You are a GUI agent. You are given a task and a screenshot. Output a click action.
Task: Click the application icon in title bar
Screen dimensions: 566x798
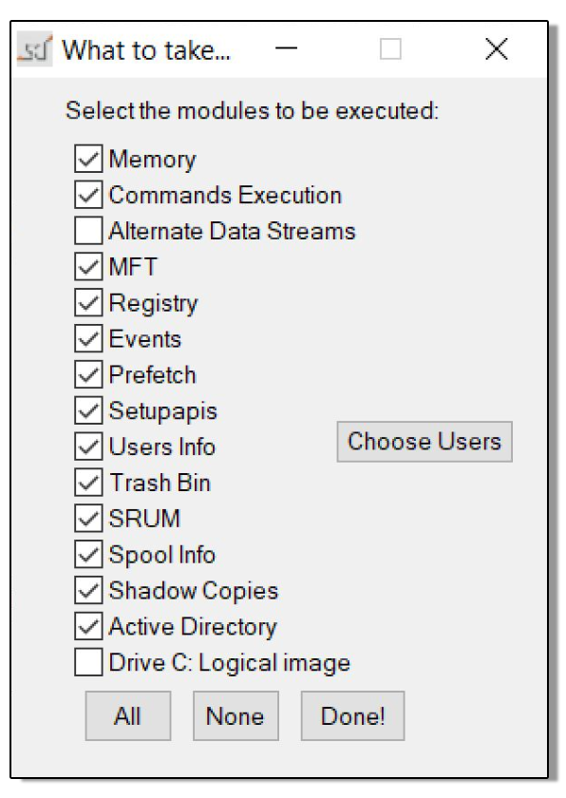pyautogui.click(x=34, y=49)
